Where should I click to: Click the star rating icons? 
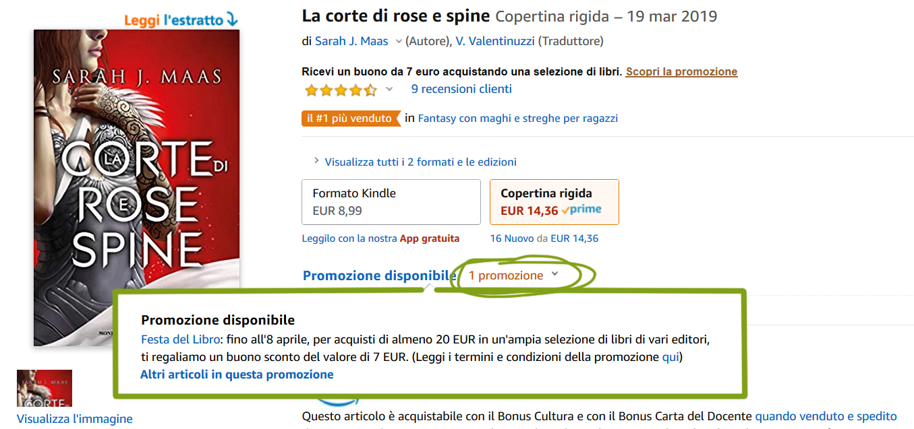coord(341,90)
